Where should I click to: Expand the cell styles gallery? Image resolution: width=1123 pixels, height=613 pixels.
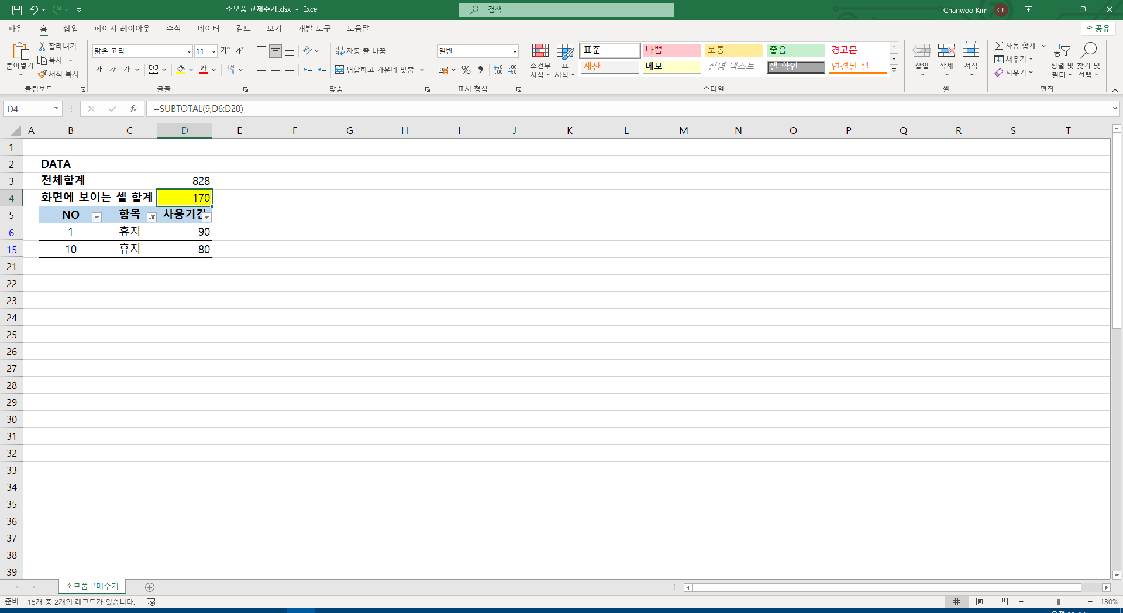coord(894,71)
